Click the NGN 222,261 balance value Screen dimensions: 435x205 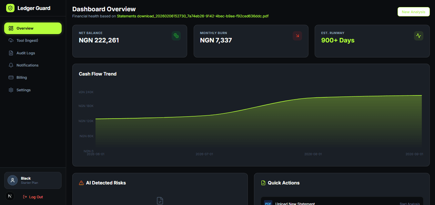coord(99,40)
